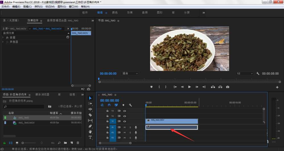Hide the V1 track output eye
This screenshot has height=151, width=284.
click(124, 121)
